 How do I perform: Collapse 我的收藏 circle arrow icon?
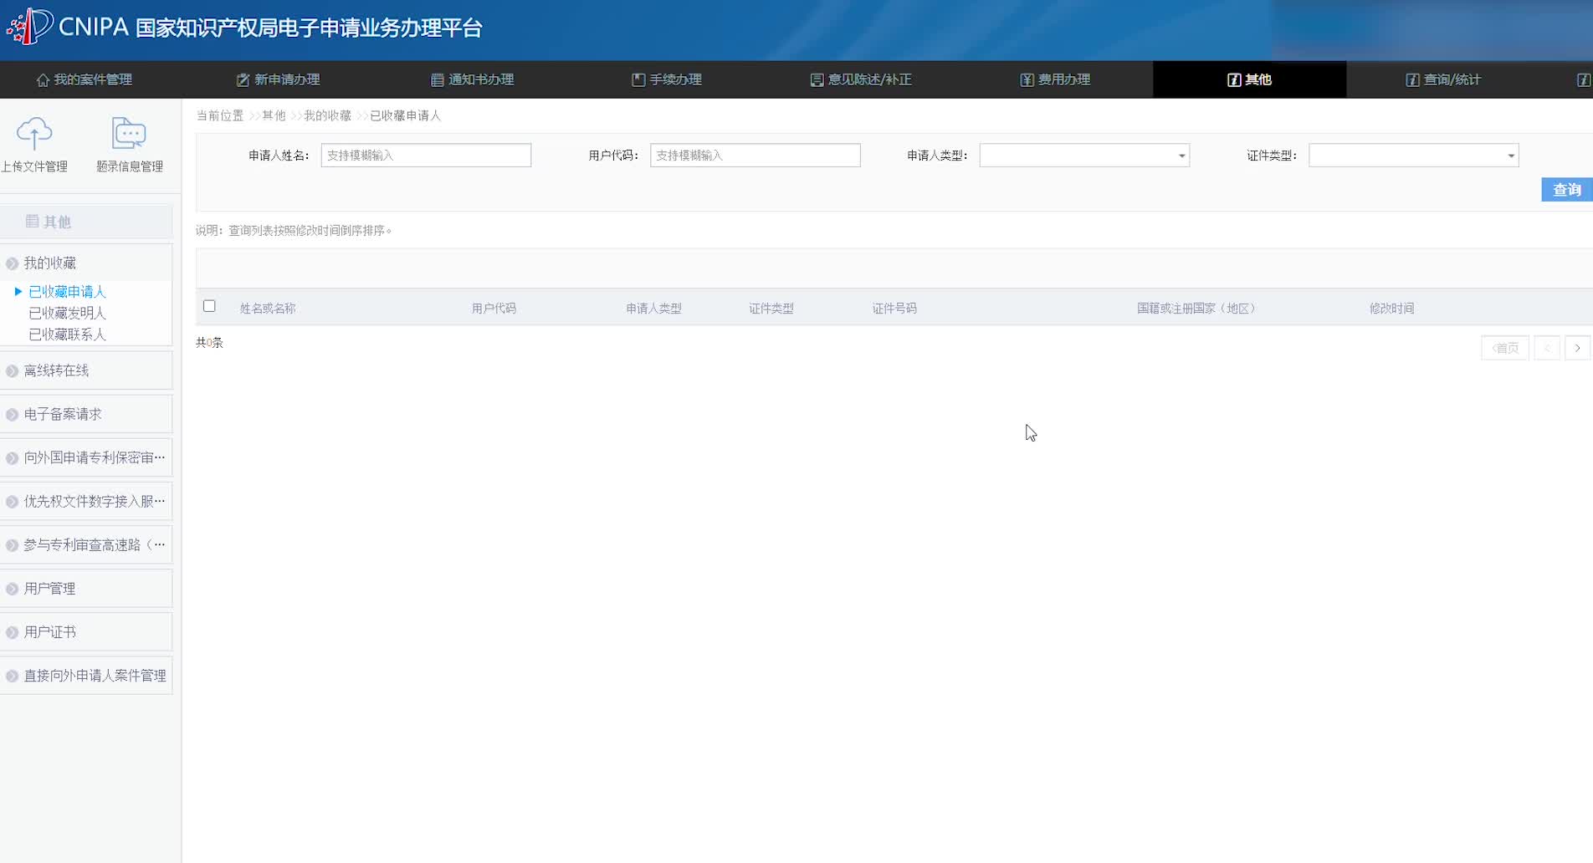point(13,263)
